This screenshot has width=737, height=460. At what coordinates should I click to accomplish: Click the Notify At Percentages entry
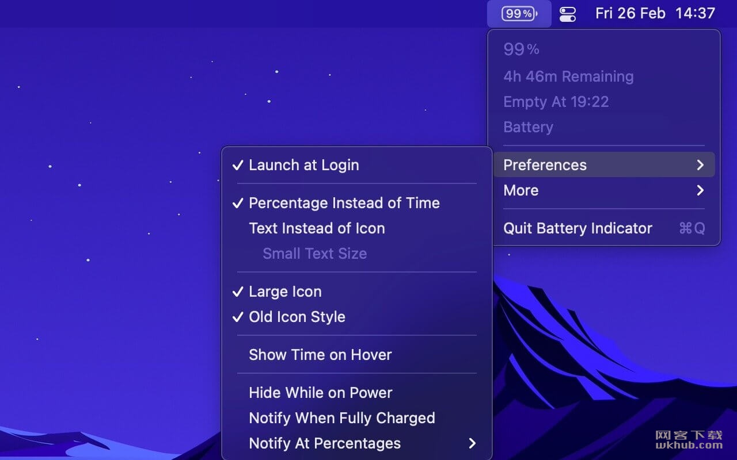point(356,443)
